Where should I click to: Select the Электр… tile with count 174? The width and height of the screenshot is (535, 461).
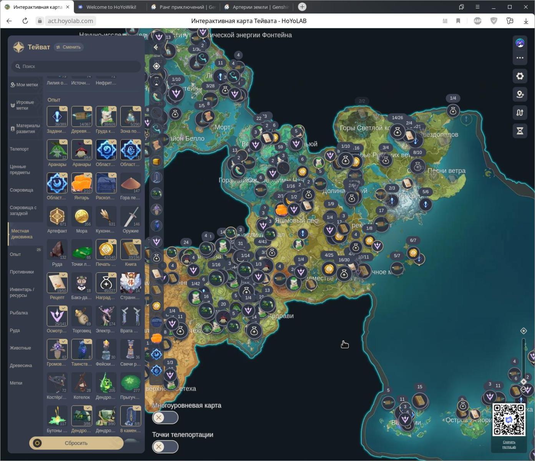coord(106,316)
